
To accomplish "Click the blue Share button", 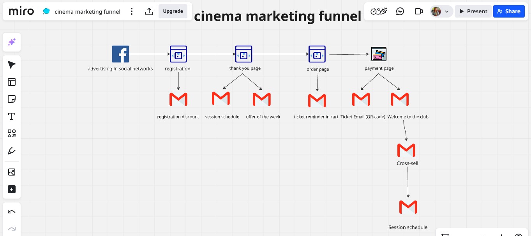I will point(509,11).
